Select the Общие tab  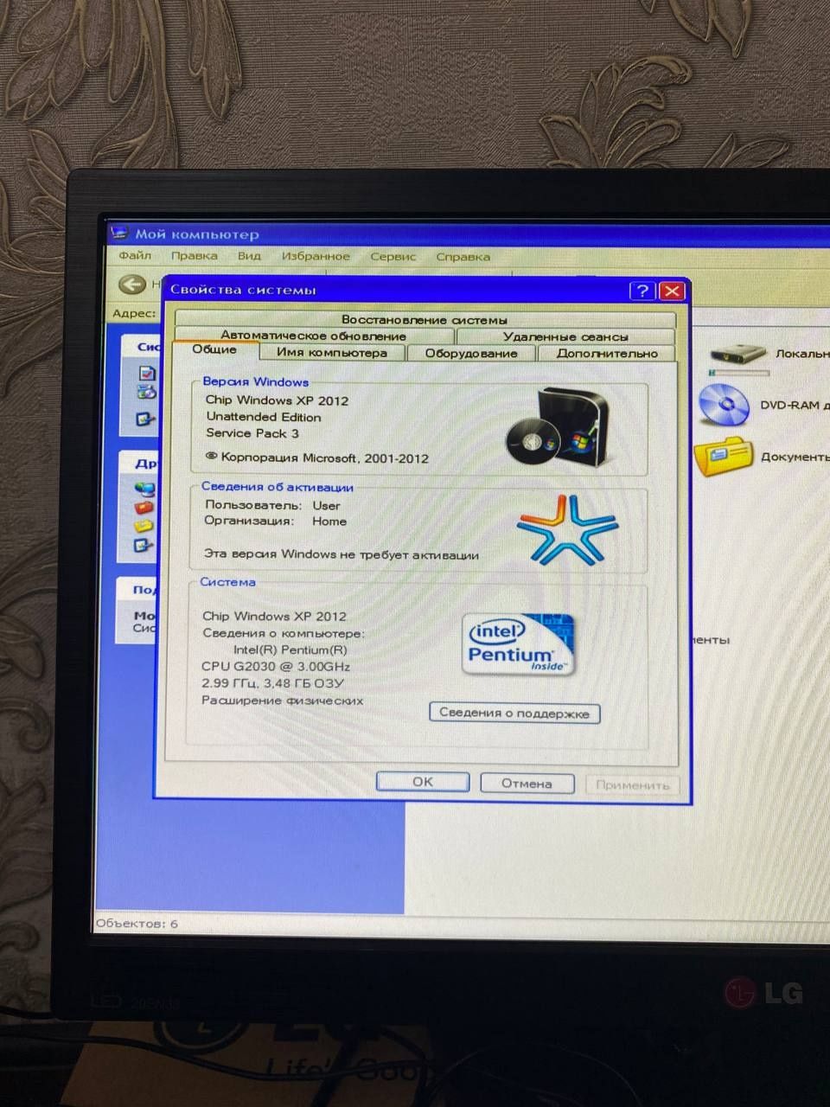point(214,349)
